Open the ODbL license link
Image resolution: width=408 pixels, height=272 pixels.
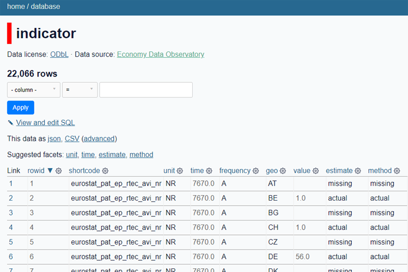tap(59, 55)
